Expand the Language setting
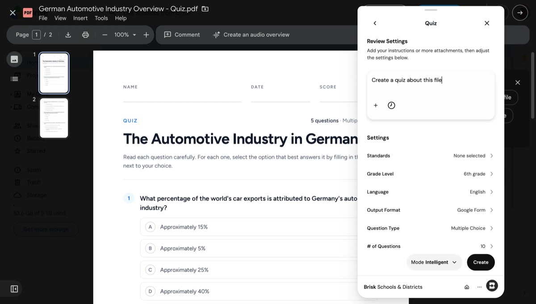 [x=430, y=192]
